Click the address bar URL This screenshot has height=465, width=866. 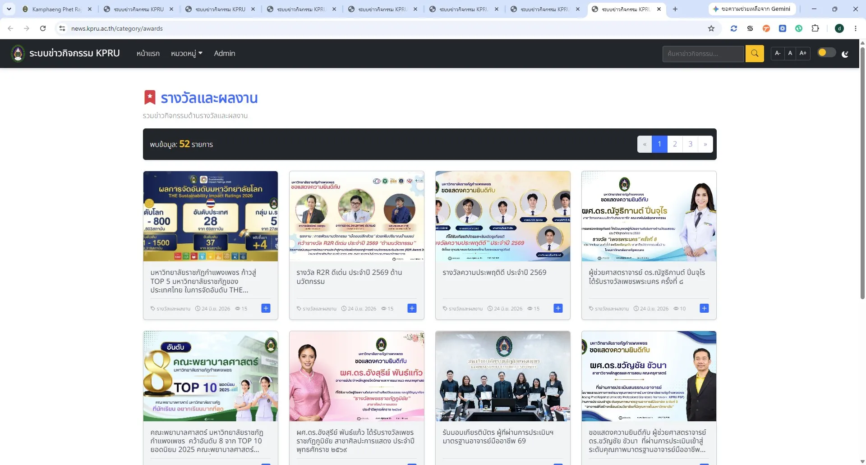coord(117,28)
